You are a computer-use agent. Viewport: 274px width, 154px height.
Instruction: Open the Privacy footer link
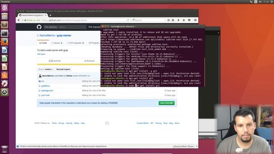(61, 123)
